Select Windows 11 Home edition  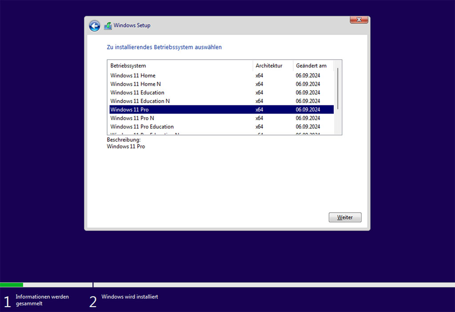[221, 76]
